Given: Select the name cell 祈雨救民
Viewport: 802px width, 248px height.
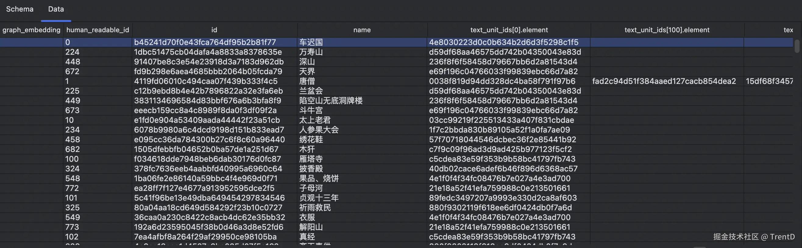Looking at the screenshot, I should click(362, 207).
